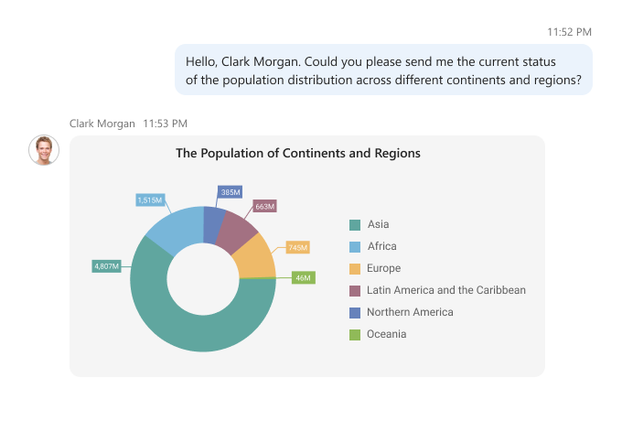Viewport: 622px width, 421px height.
Task: Toggle the Asia legend color square
Action: pos(354,224)
